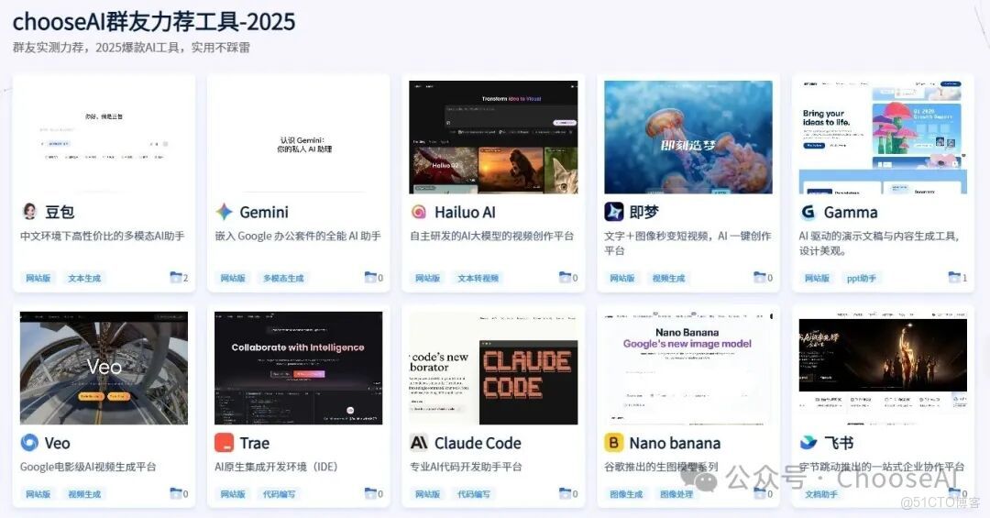The height and width of the screenshot is (518, 990).
Task: Select the 图像处理 tag on Nano banana card
Action: (x=676, y=494)
